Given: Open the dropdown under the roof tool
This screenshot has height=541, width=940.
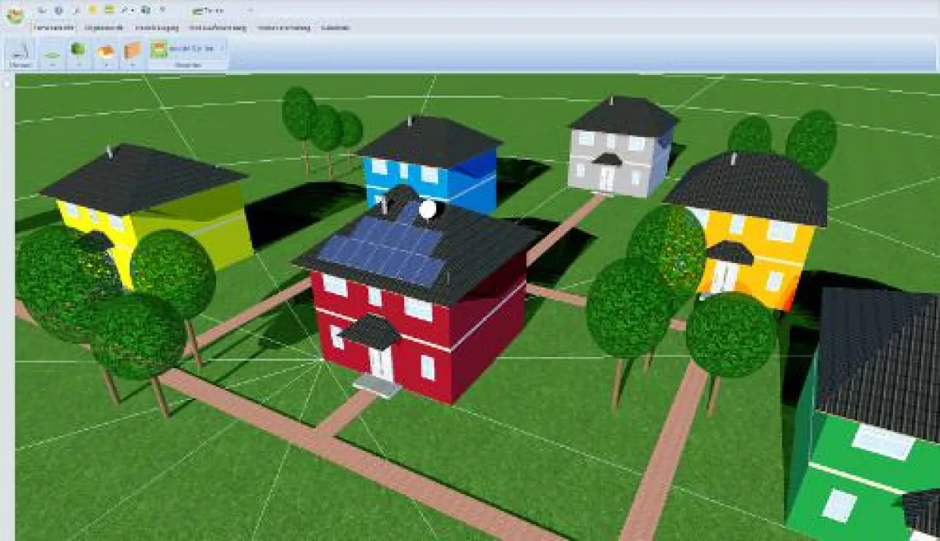Looking at the screenshot, I should pyautogui.click(x=106, y=66).
